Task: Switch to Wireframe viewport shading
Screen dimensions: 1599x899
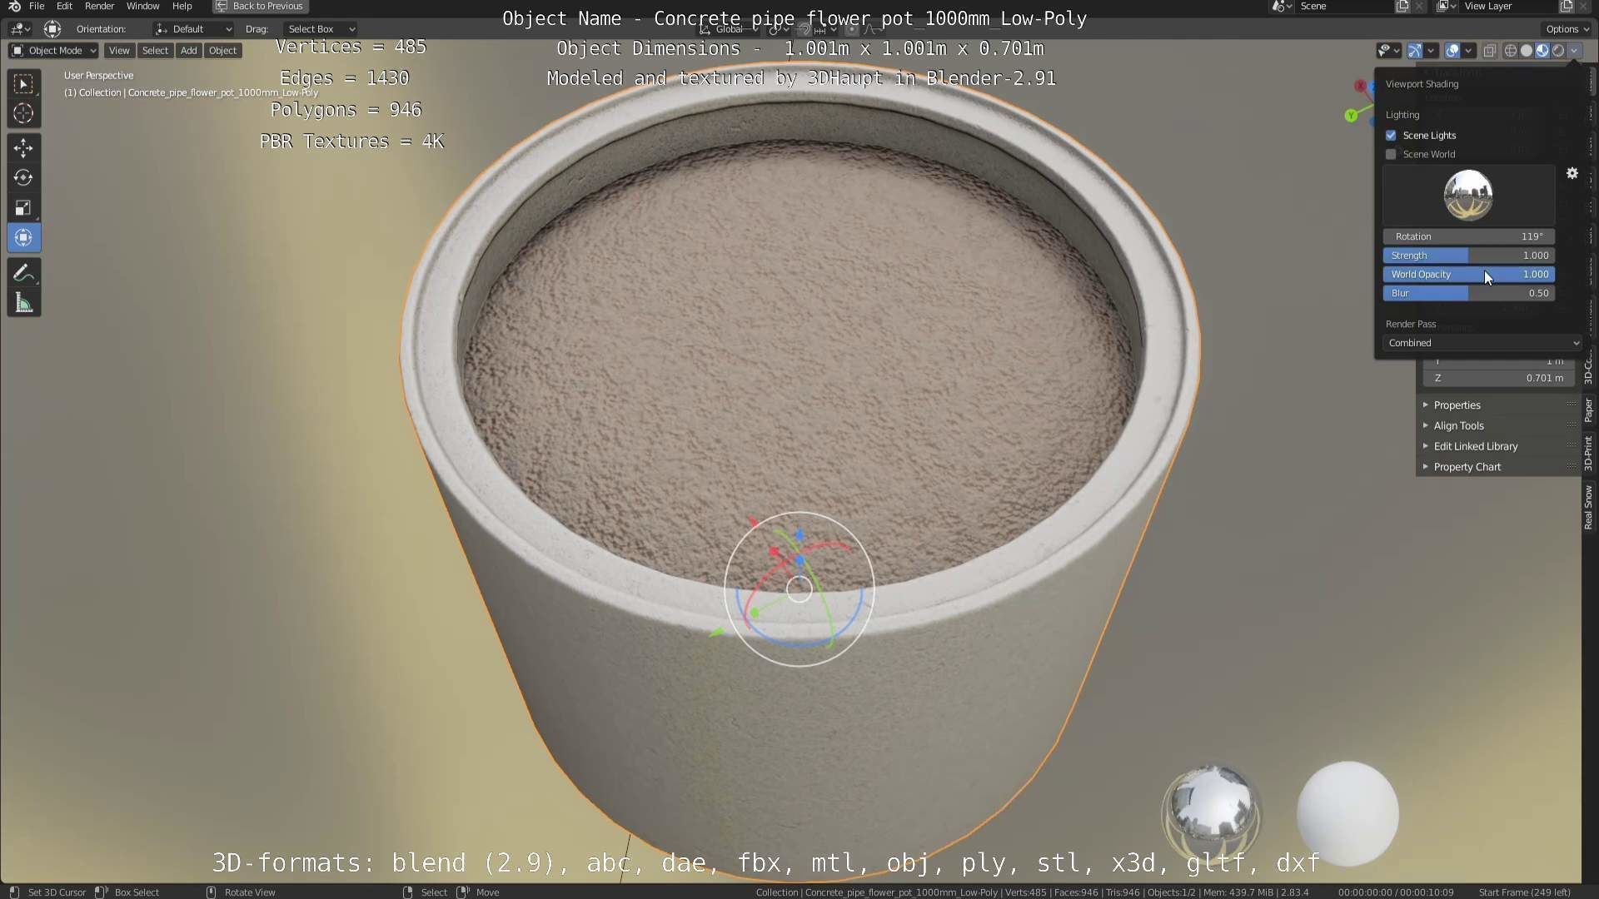Action: (x=1511, y=51)
